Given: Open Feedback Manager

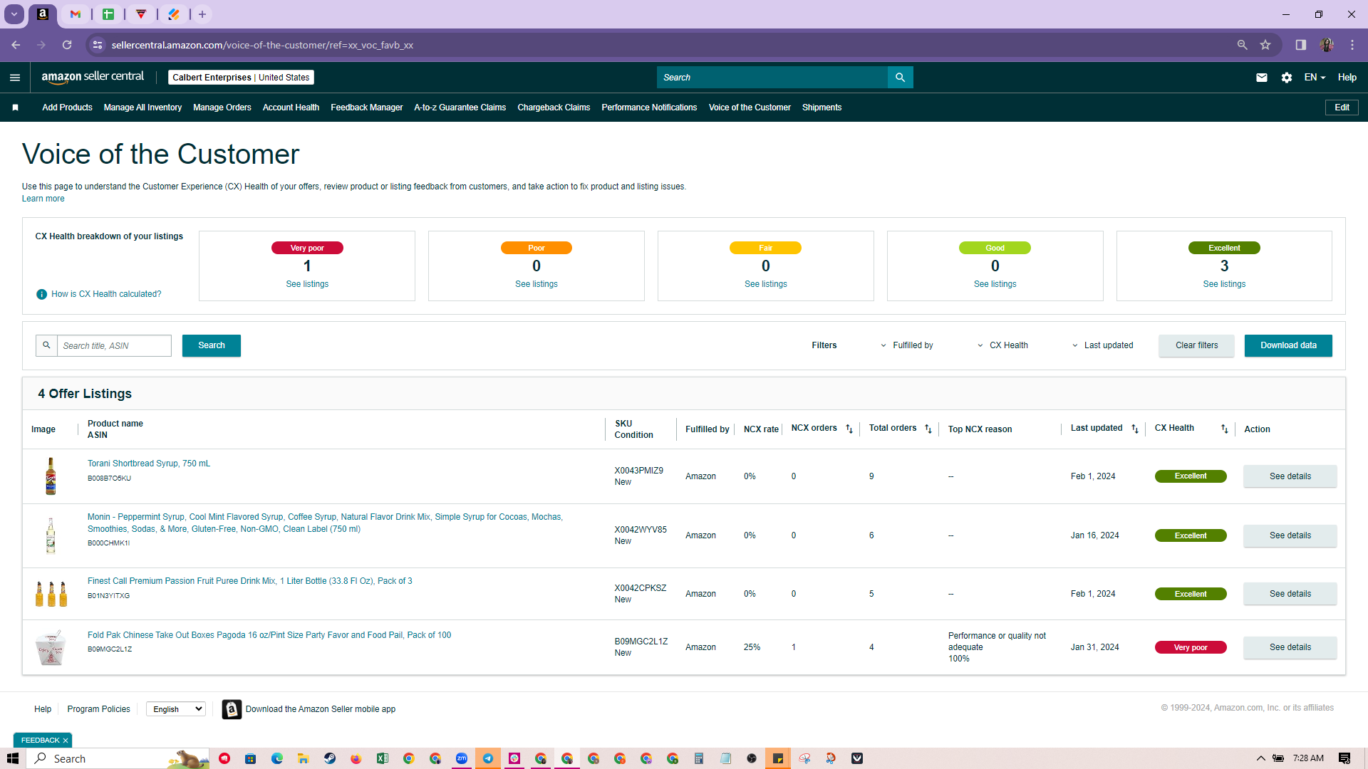Looking at the screenshot, I should [367, 108].
